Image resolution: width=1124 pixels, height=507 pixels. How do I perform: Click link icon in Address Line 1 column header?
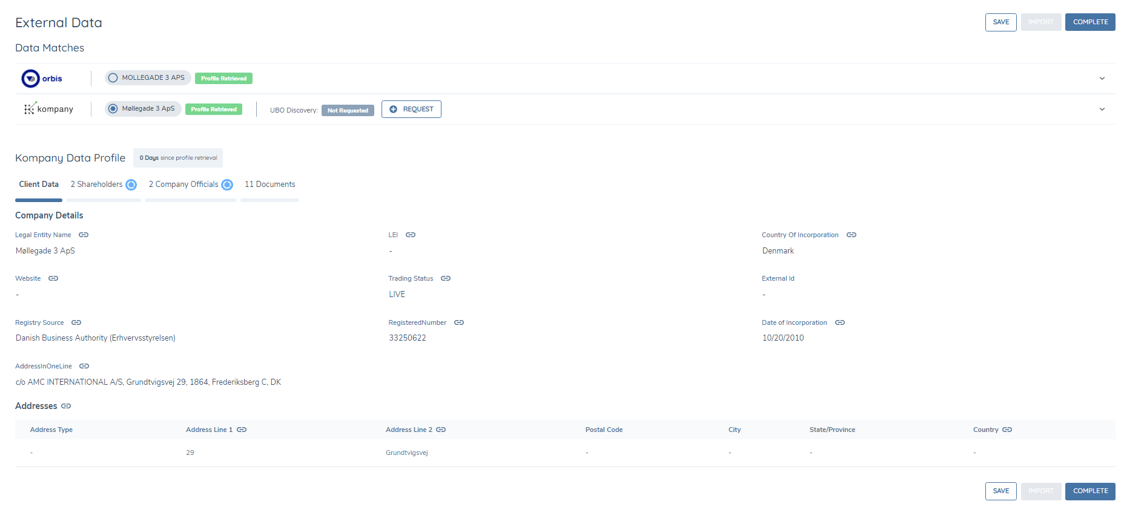point(242,430)
